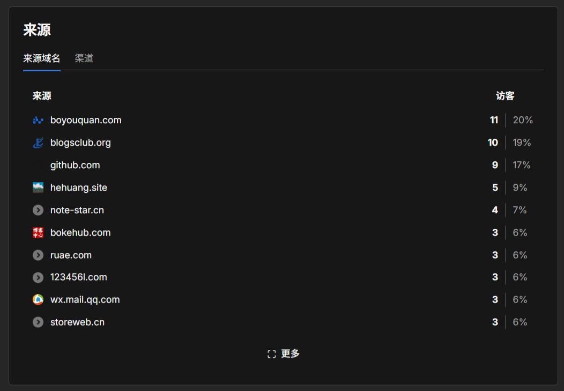This screenshot has height=391, width=564.
Task: Click the blogsclub.org favicon icon
Action: point(38,142)
